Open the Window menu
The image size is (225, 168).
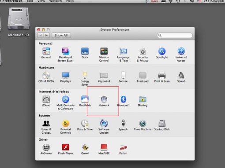point(56,1)
